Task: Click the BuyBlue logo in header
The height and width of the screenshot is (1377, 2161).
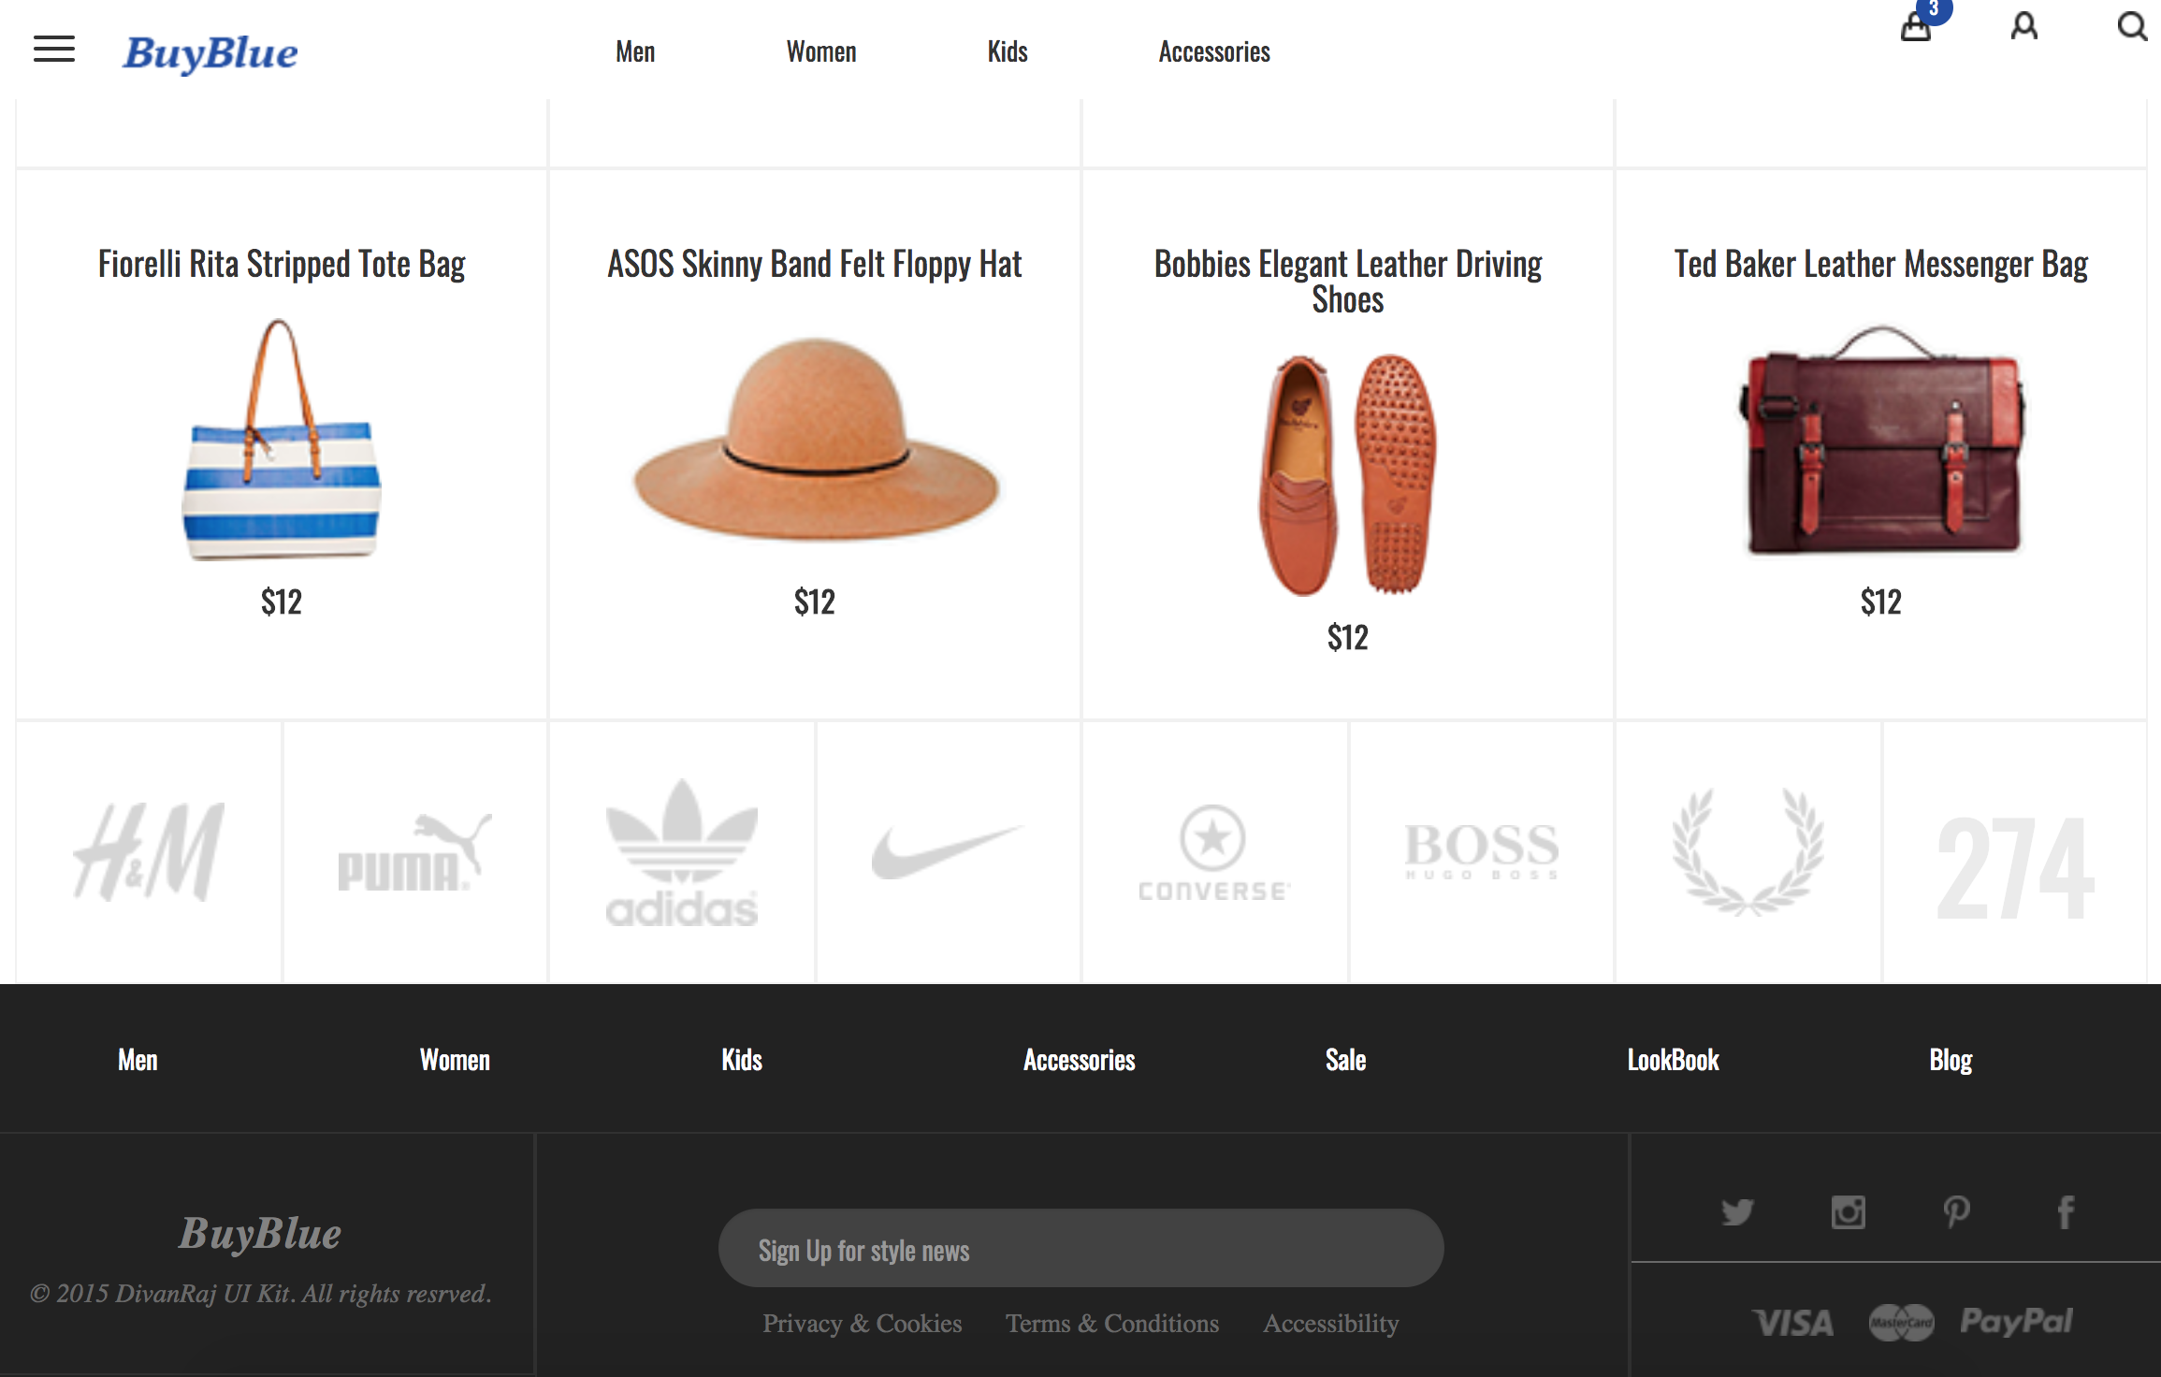Action: pyautogui.click(x=210, y=52)
